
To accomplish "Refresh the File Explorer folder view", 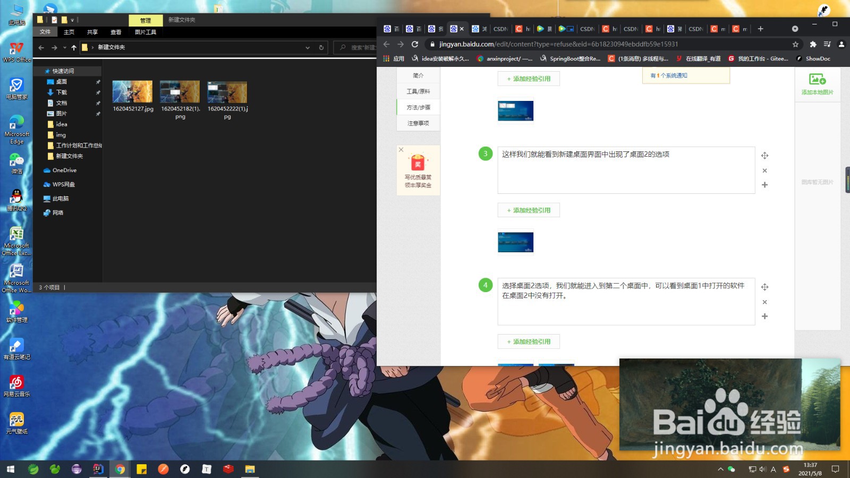I will [x=321, y=48].
